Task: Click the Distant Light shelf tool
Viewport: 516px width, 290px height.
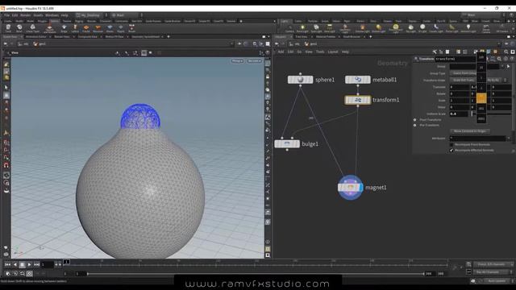Action: click(378, 29)
